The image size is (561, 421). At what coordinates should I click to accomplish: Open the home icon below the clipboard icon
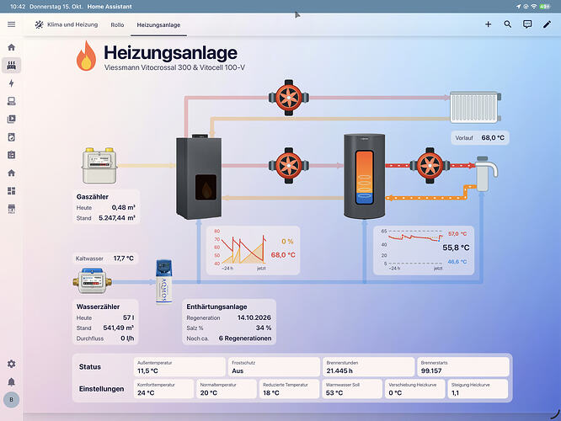[12, 173]
